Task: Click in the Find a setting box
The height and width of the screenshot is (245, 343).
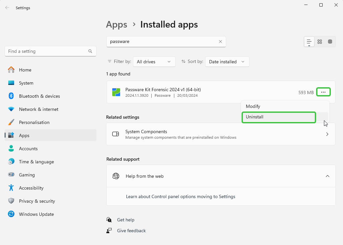Action: (x=51, y=51)
